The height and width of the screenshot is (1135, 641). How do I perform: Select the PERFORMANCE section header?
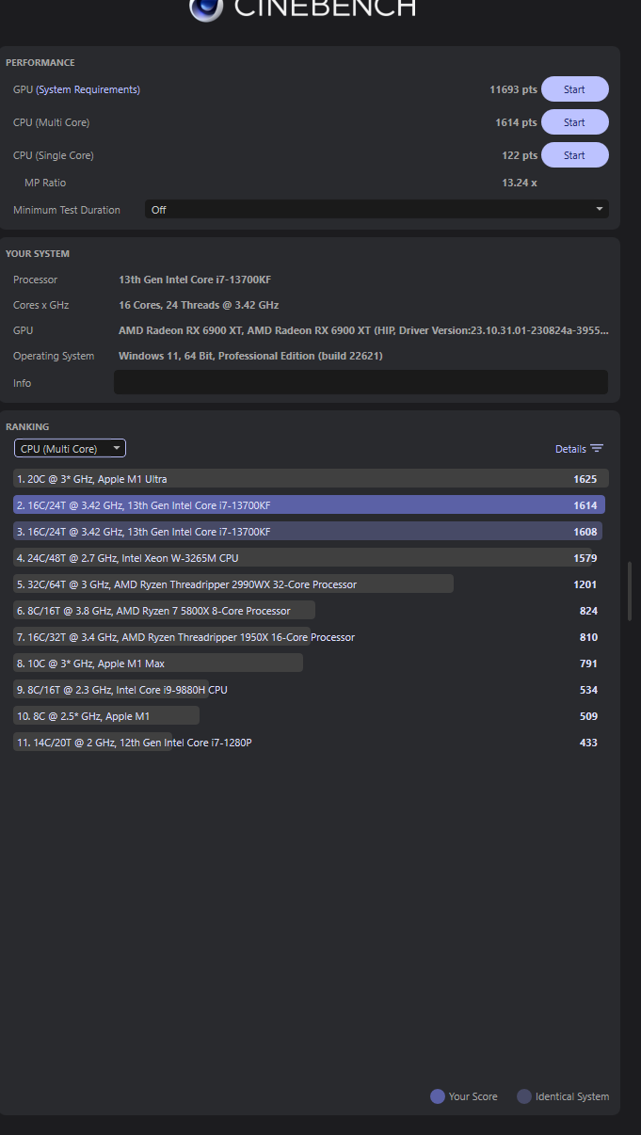(x=39, y=62)
